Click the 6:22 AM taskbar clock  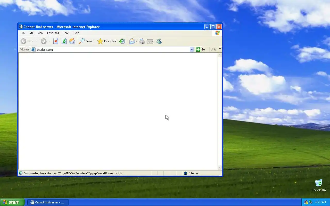(x=320, y=202)
